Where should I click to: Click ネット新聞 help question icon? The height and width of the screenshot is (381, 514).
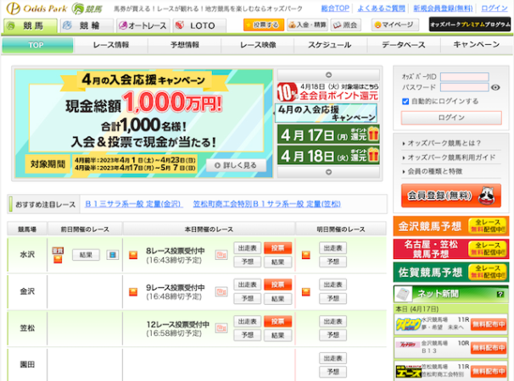coord(500,295)
